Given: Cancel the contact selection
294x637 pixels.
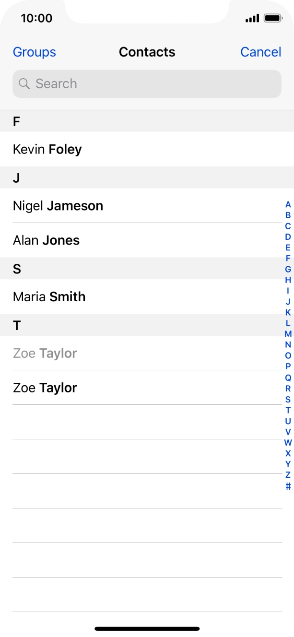Looking at the screenshot, I should click(x=260, y=52).
